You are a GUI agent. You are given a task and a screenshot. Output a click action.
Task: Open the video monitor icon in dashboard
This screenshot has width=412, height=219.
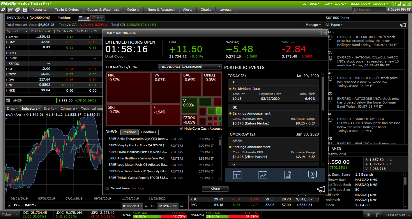(x=312, y=175)
